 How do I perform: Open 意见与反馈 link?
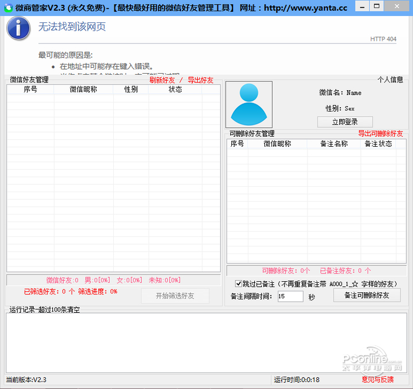tap(378, 379)
